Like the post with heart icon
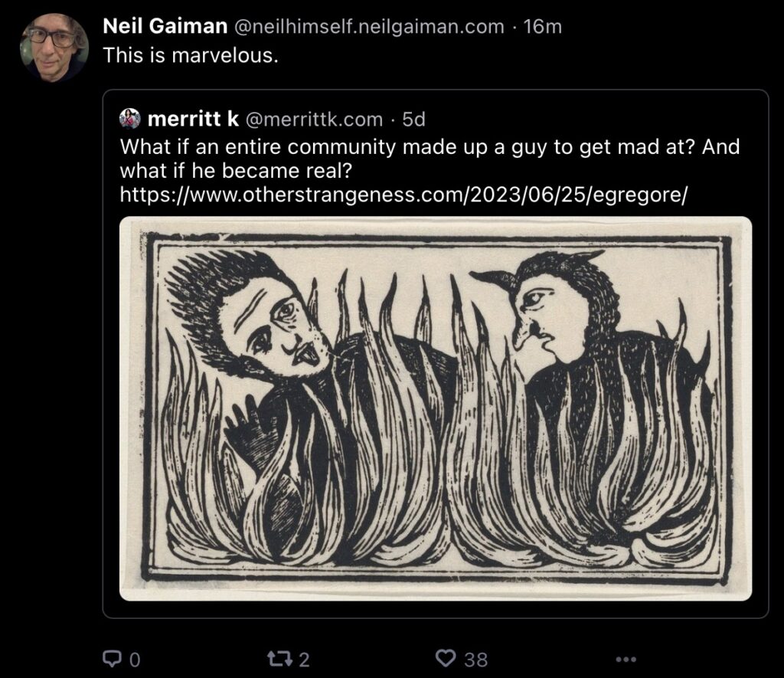Screen dimensions: 784x678 [446, 658]
